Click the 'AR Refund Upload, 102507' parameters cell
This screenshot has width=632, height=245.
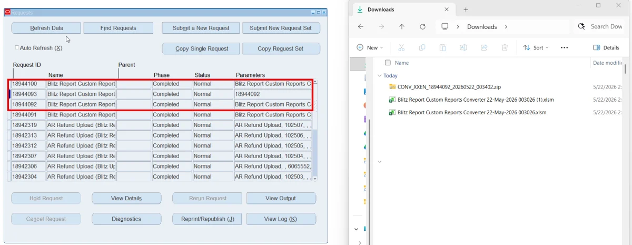point(273,125)
